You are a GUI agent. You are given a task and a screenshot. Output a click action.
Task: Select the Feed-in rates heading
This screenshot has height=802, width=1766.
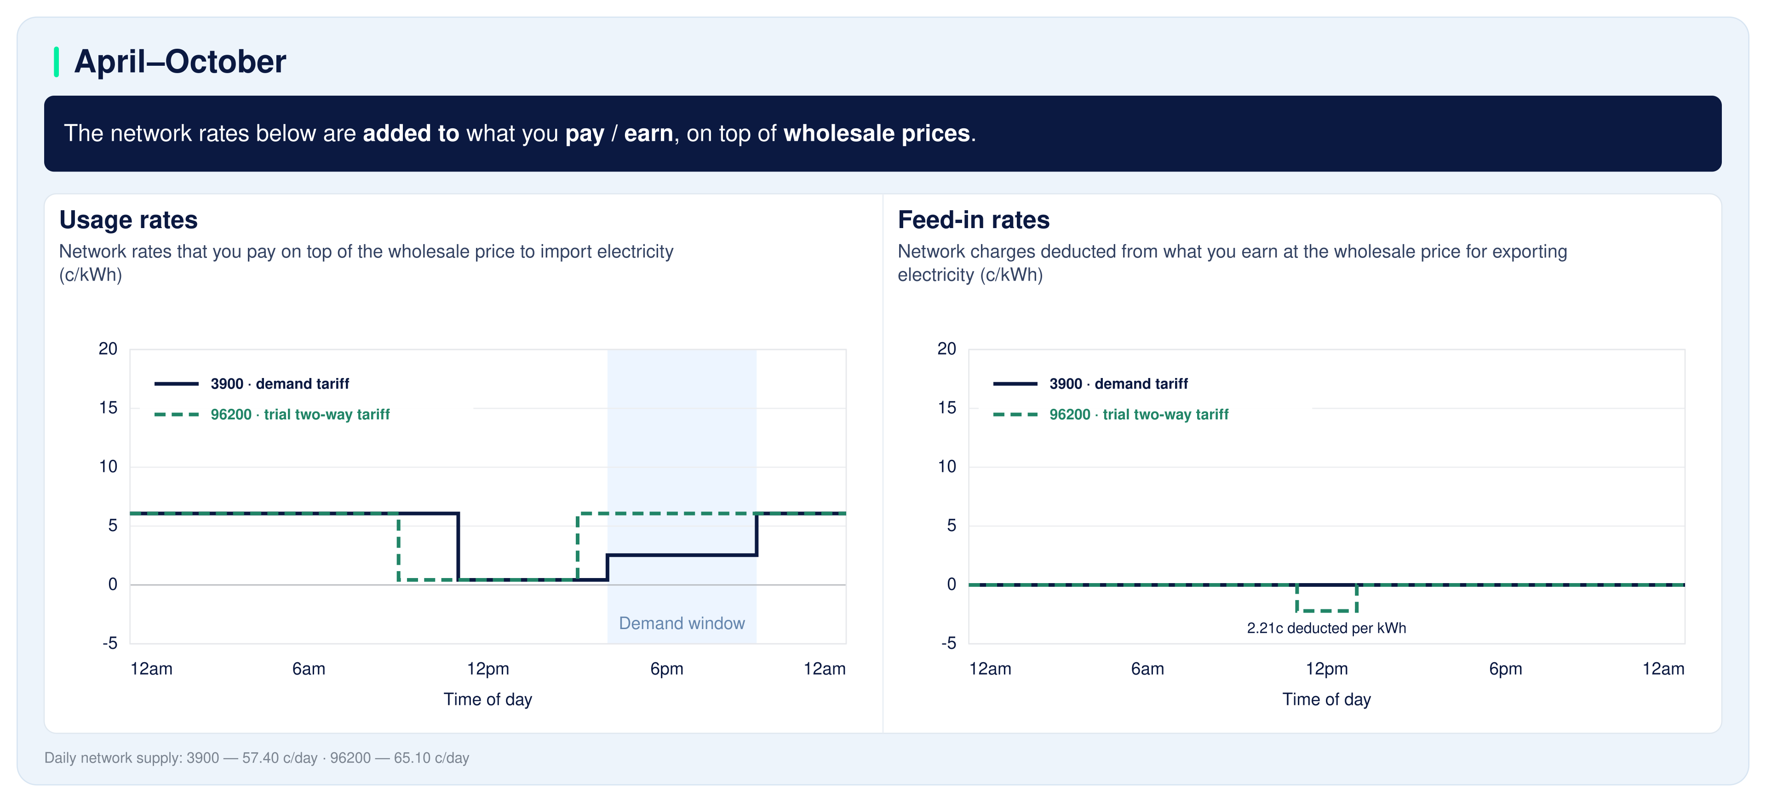[974, 220]
